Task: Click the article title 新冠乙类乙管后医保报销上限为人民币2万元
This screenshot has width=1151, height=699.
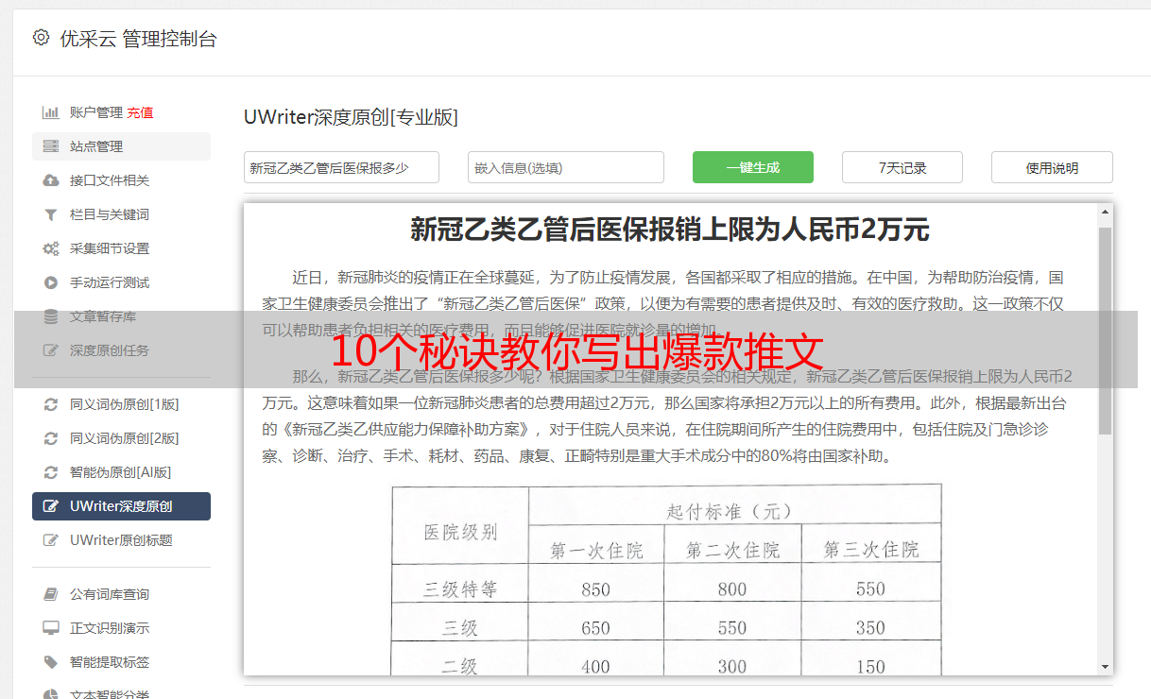Action: 670,230
